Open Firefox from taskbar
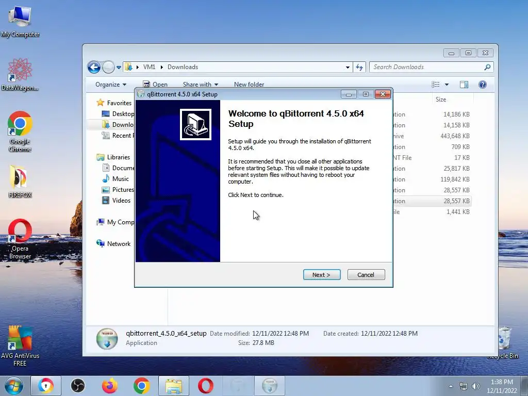The height and width of the screenshot is (396, 528). [110, 386]
